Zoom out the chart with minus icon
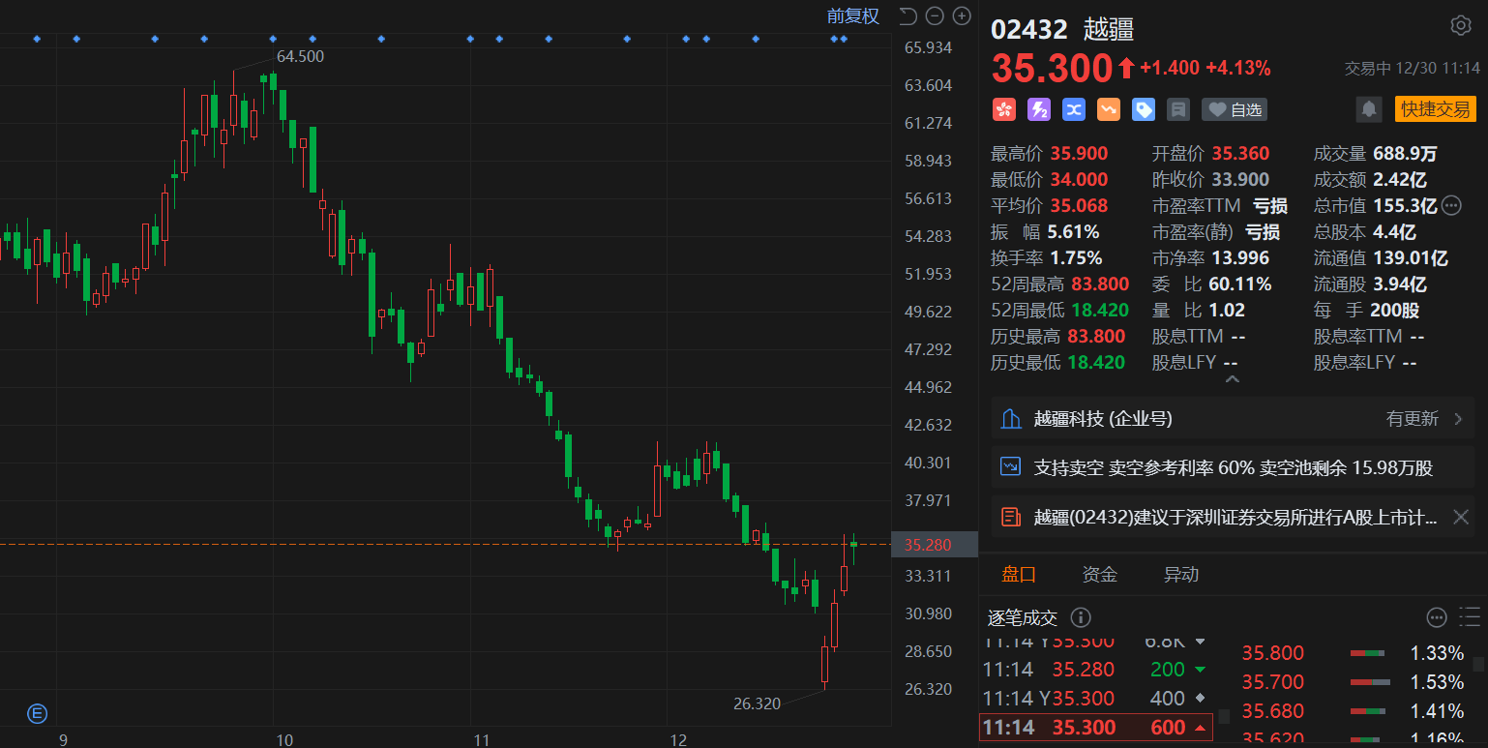 click(935, 15)
